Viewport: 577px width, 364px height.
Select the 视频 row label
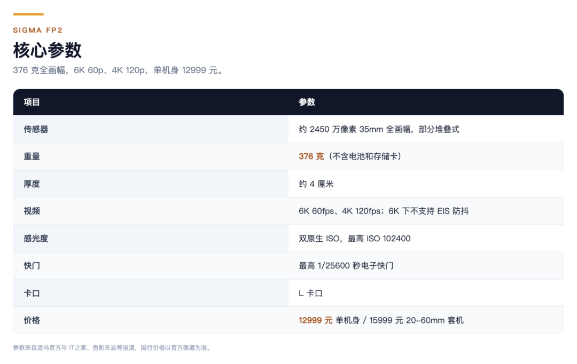32,211
